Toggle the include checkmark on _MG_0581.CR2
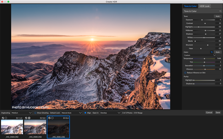 49,118
